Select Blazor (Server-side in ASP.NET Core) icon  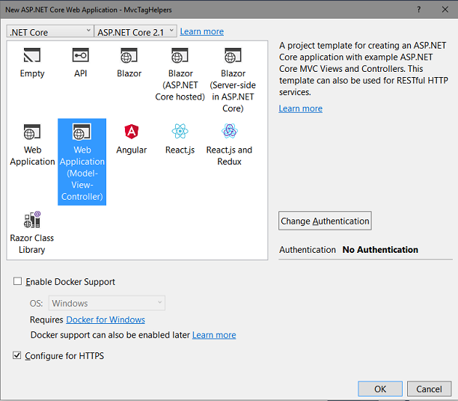[x=233, y=55]
